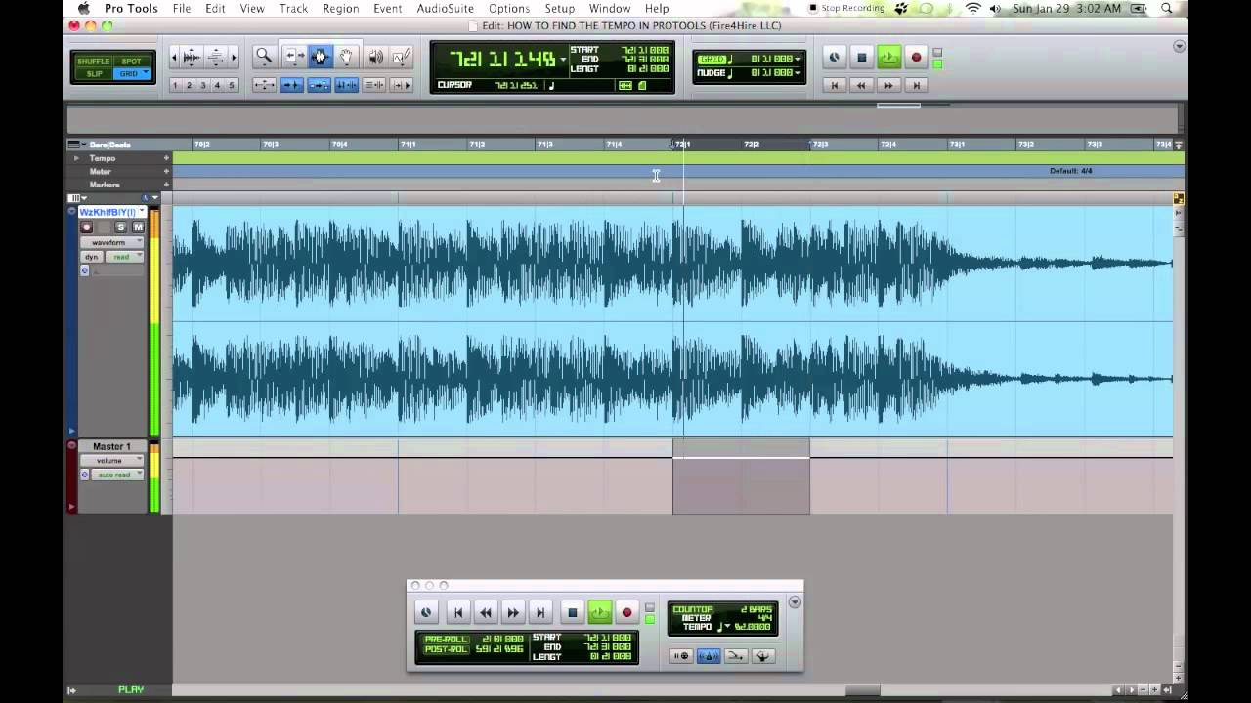
Task: Open edit window toolbar options menu
Action: (x=1179, y=46)
